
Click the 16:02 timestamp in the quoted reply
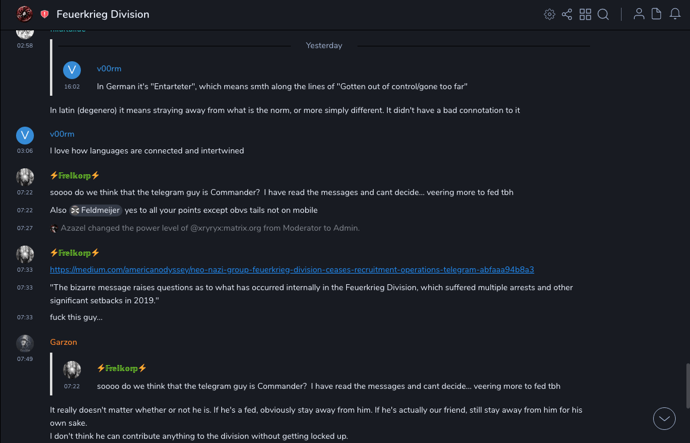pyautogui.click(x=72, y=87)
